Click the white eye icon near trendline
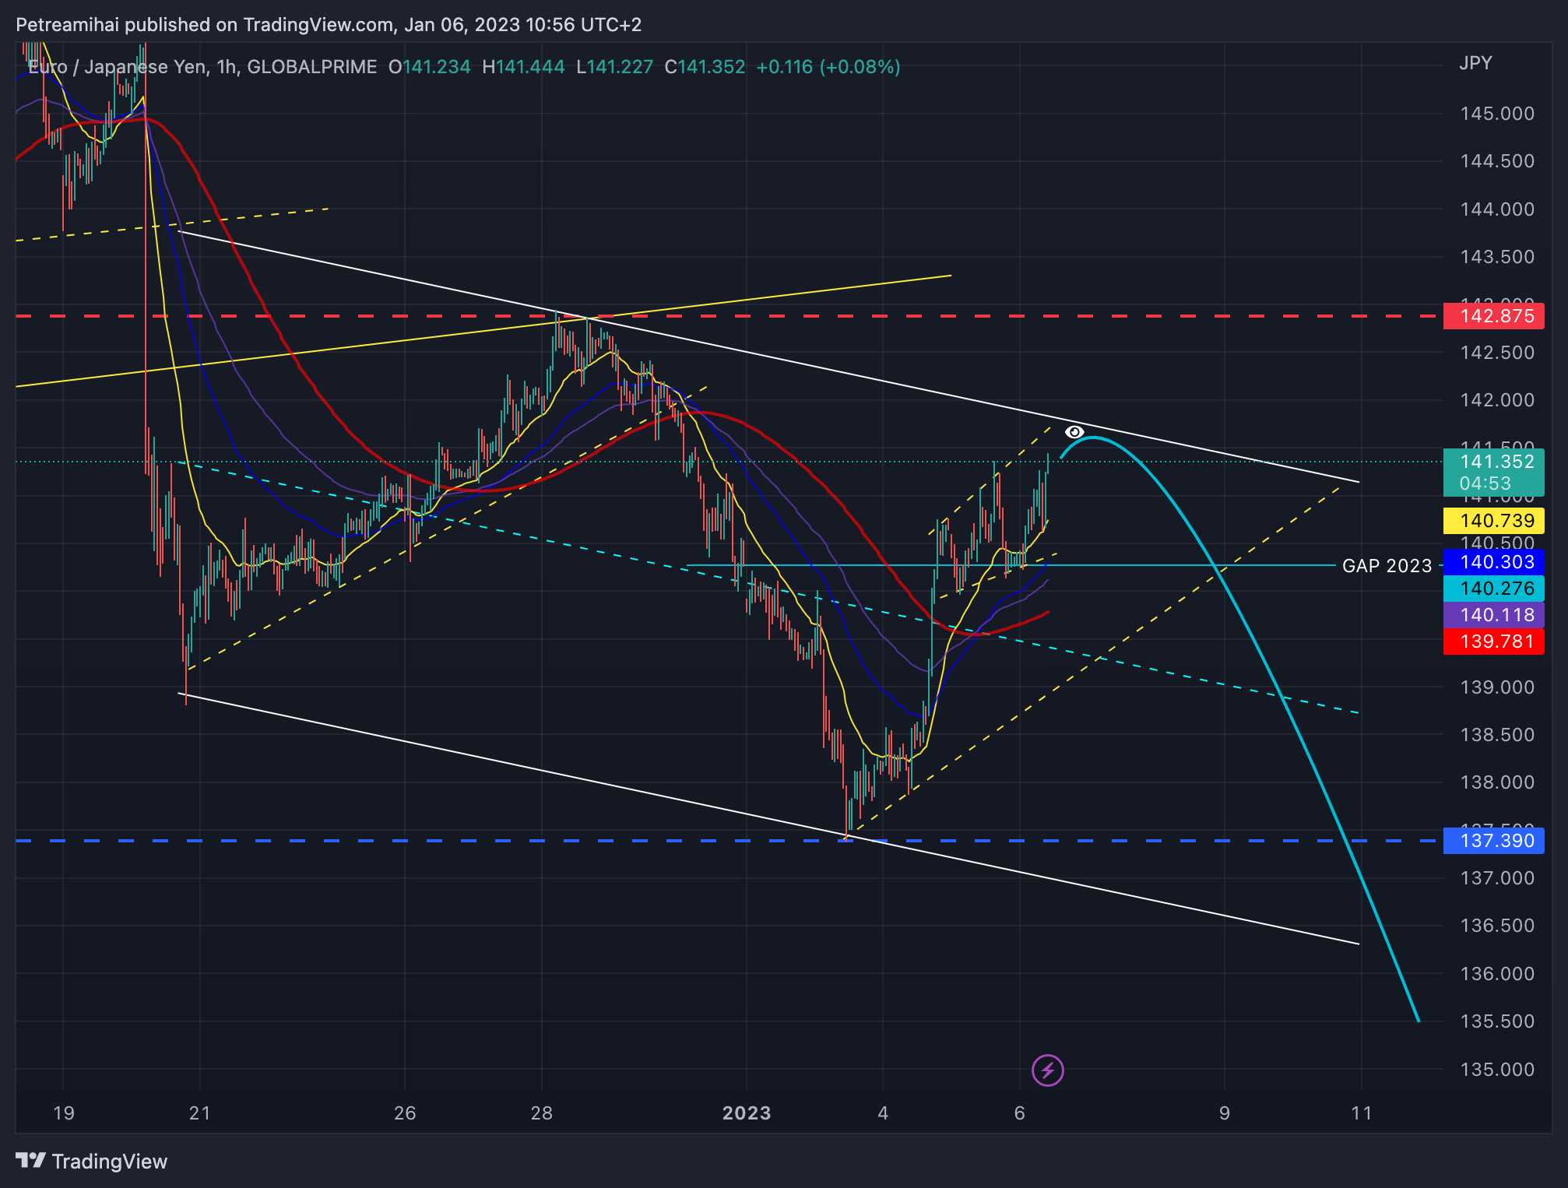 1074,432
